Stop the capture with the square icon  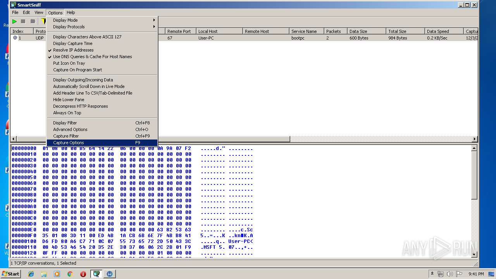[x=23, y=21]
